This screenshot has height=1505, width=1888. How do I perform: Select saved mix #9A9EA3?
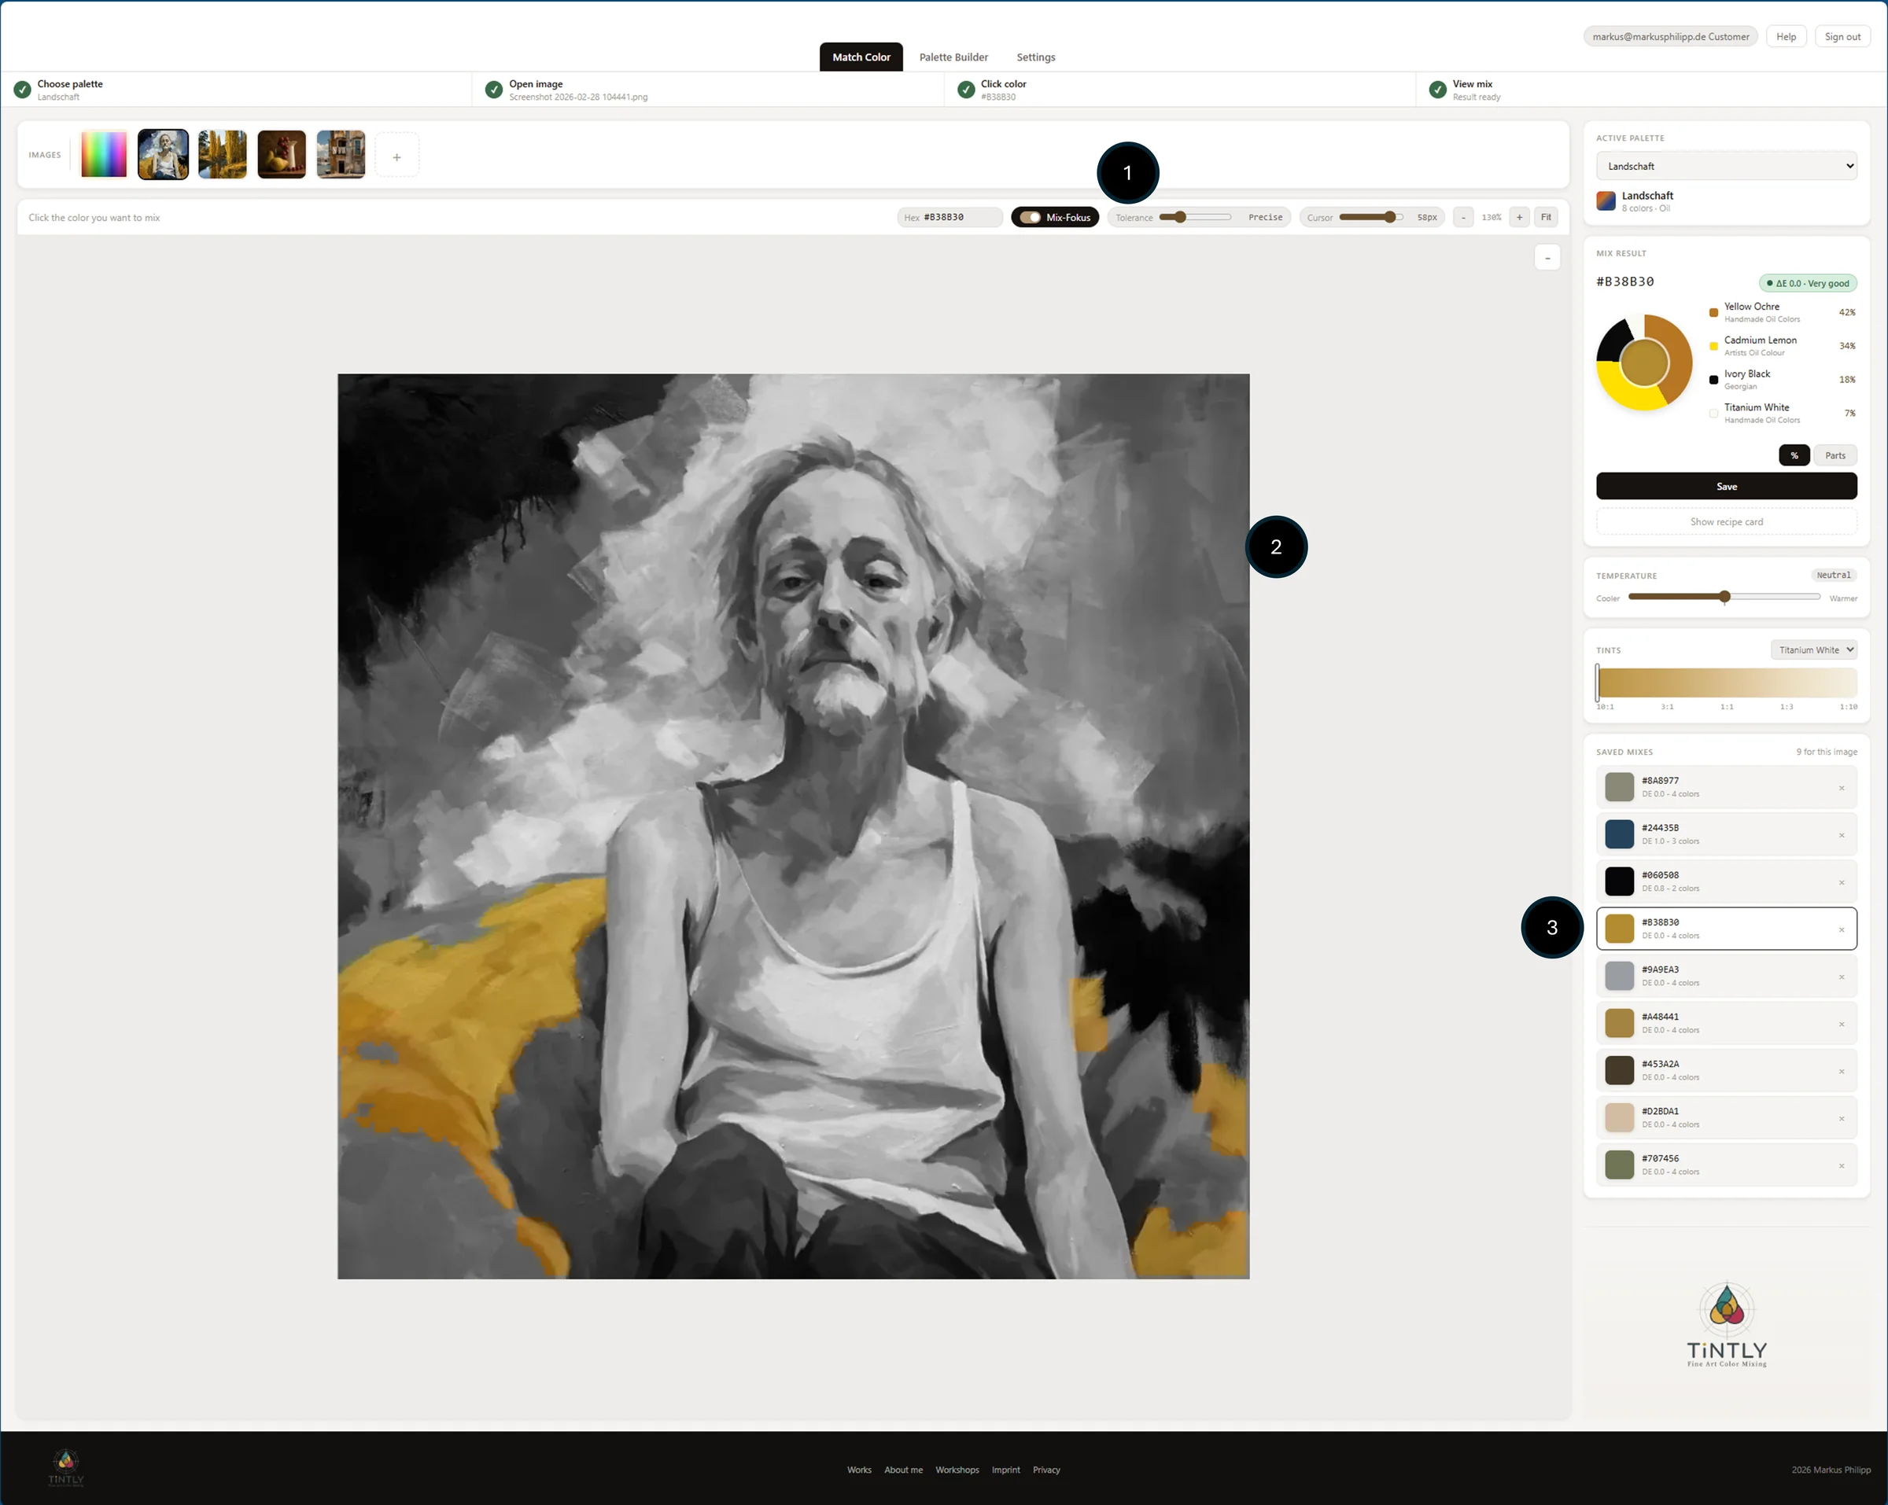pyautogui.click(x=1727, y=976)
